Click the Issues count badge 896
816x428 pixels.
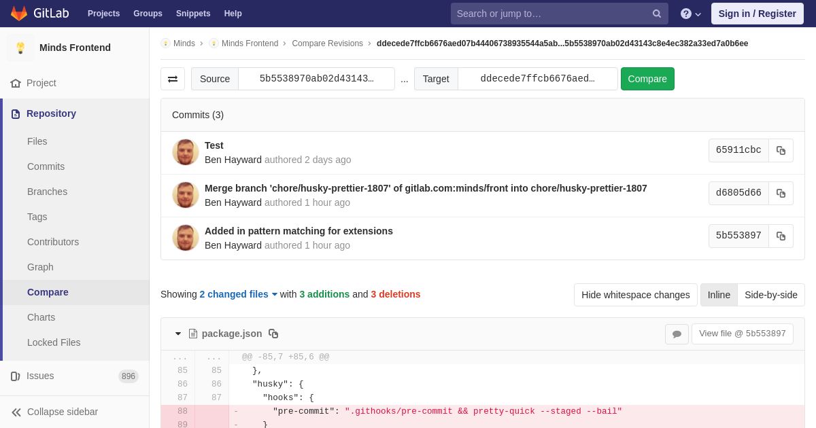point(129,376)
